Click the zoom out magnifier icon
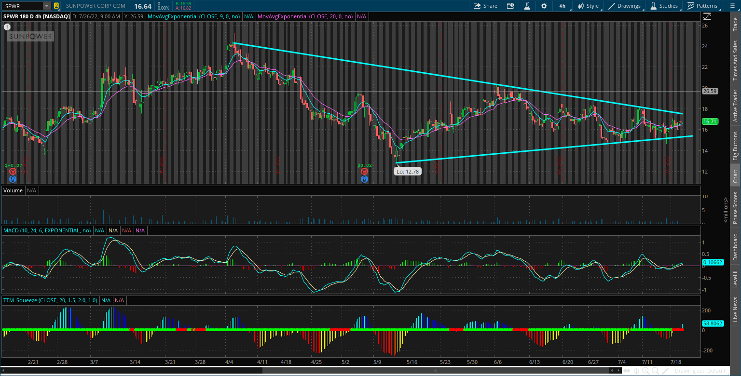 (x=655, y=371)
